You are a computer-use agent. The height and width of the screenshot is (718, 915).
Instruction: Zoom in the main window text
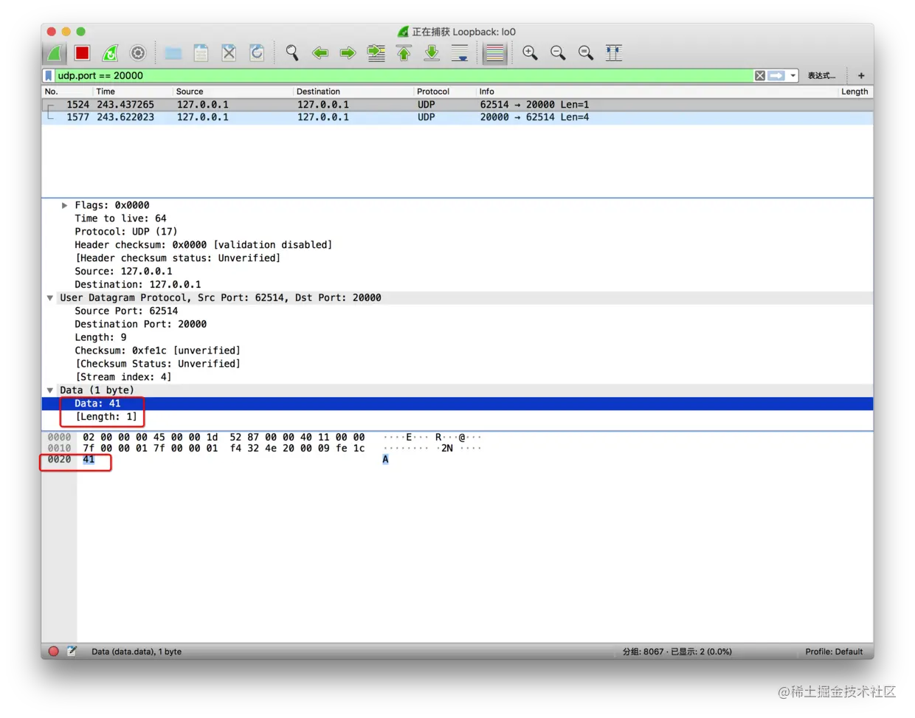click(x=530, y=53)
